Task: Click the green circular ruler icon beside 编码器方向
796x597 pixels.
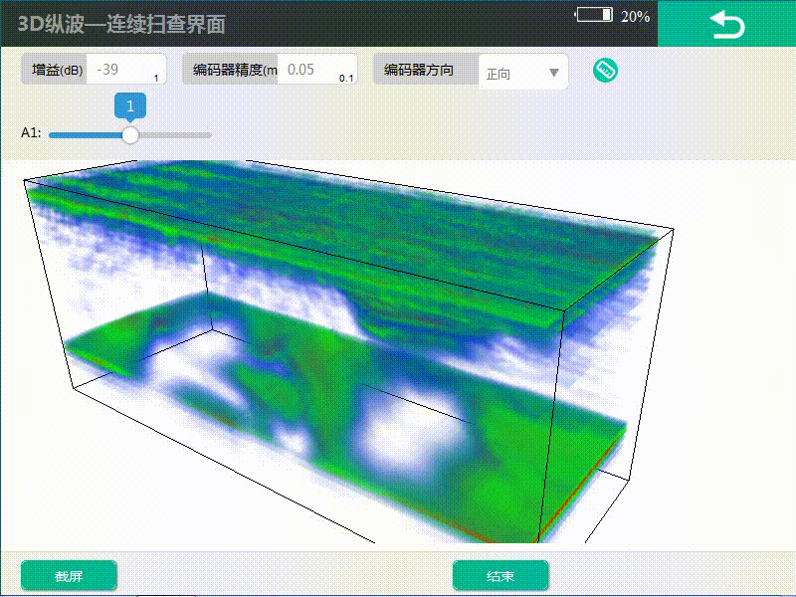Action: [605, 71]
